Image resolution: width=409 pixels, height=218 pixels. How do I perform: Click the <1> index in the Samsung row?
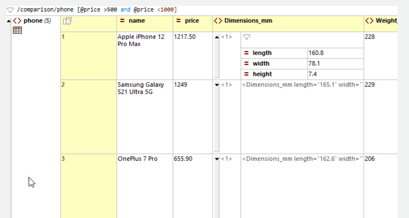point(227,85)
